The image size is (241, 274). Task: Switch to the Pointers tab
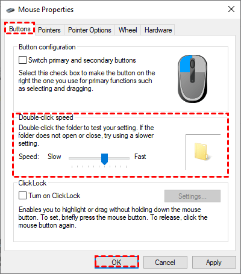[49, 30]
